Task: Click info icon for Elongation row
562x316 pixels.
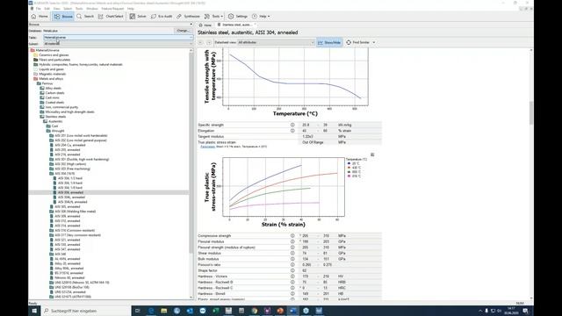Action: click(x=292, y=131)
